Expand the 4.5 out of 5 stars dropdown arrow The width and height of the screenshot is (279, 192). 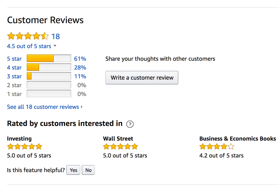click(55, 46)
